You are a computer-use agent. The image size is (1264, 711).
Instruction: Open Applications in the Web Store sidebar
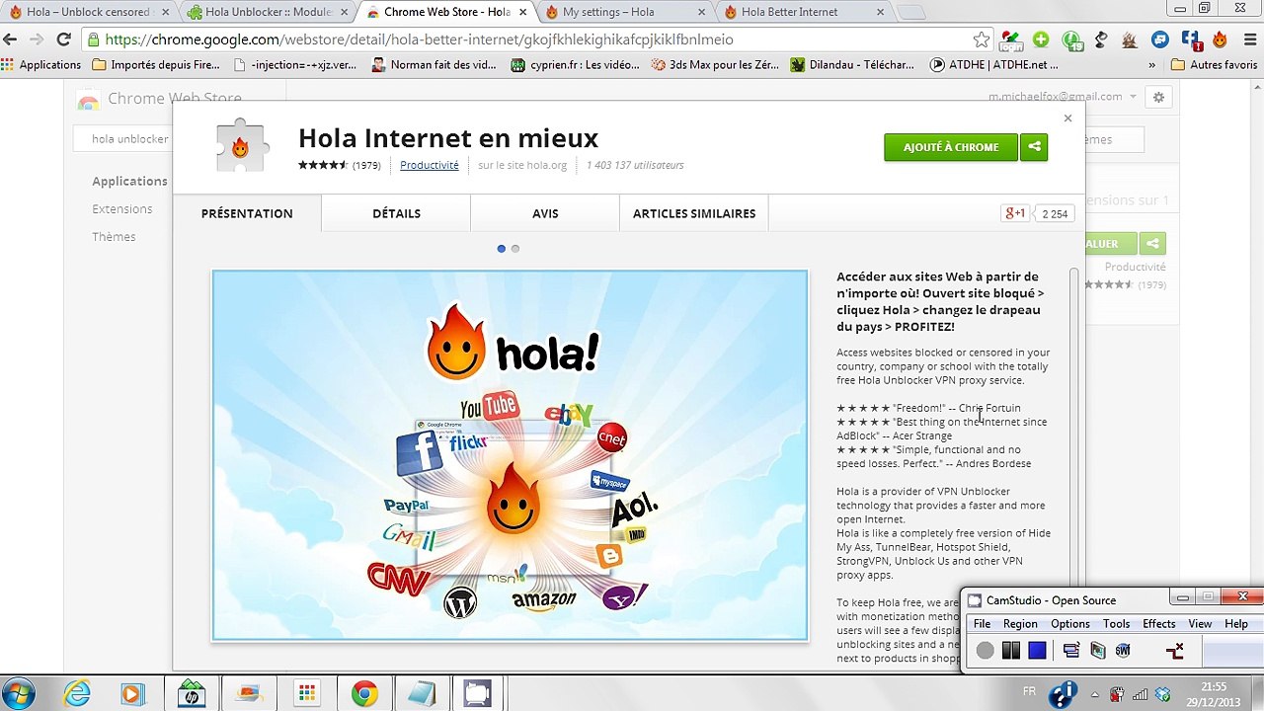pyautogui.click(x=129, y=182)
